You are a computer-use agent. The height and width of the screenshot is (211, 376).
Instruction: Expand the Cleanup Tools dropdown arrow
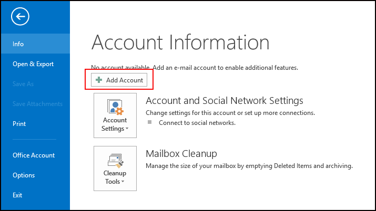coord(123,182)
